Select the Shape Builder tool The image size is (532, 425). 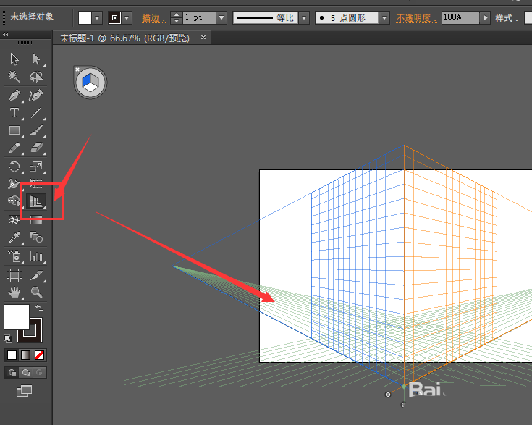coord(14,201)
